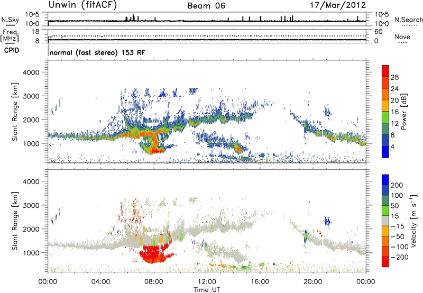Click the "-100" value on the velocity scale
Screen dimensions: 423x293
coord(399,247)
